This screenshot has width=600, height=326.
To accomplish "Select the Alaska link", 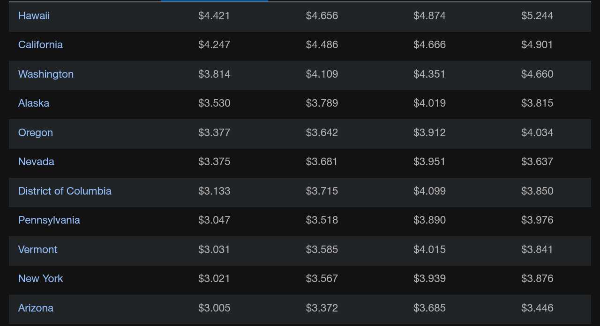I will pyautogui.click(x=34, y=103).
